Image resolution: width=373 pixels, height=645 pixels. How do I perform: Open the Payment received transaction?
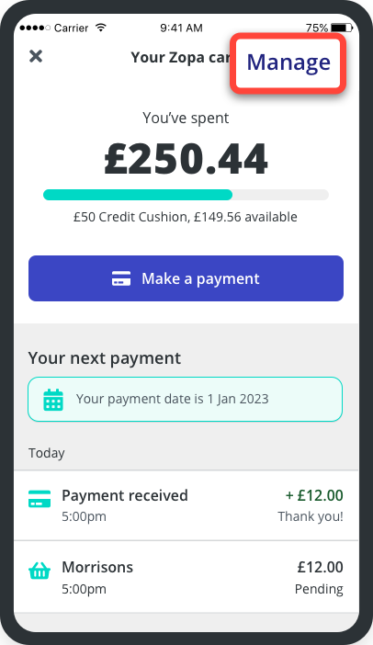[x=186, y=505]
